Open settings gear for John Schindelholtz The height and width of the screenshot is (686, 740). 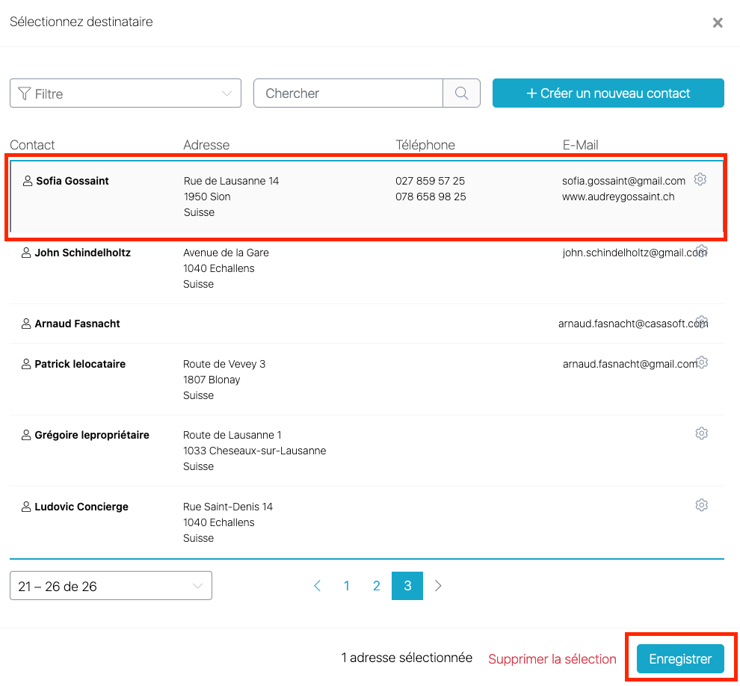point(702,251)
